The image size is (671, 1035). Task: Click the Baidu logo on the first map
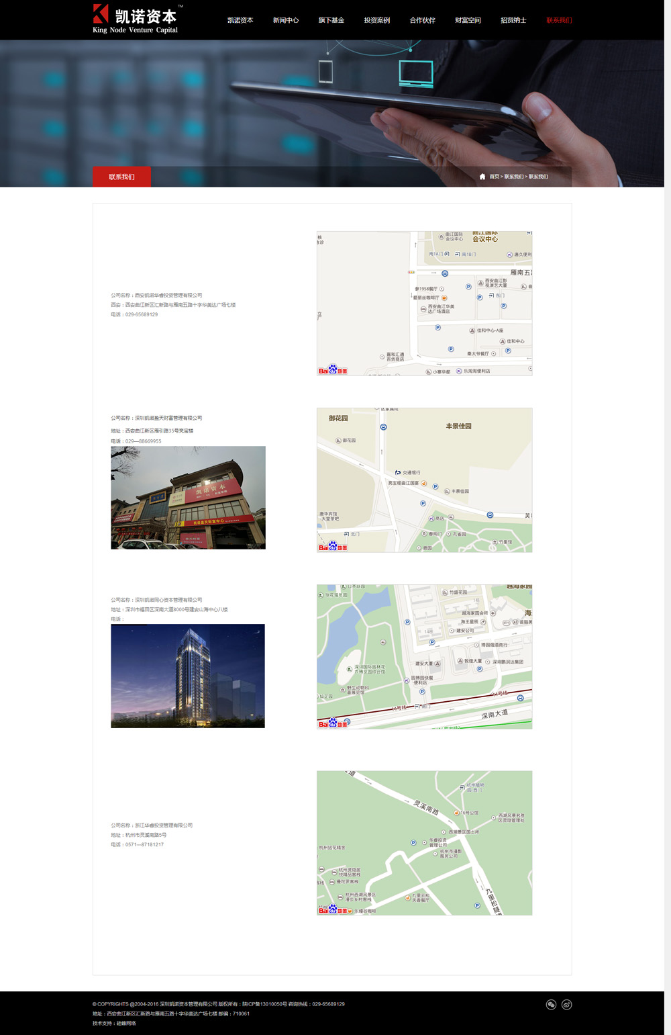[x=333, y=370]
